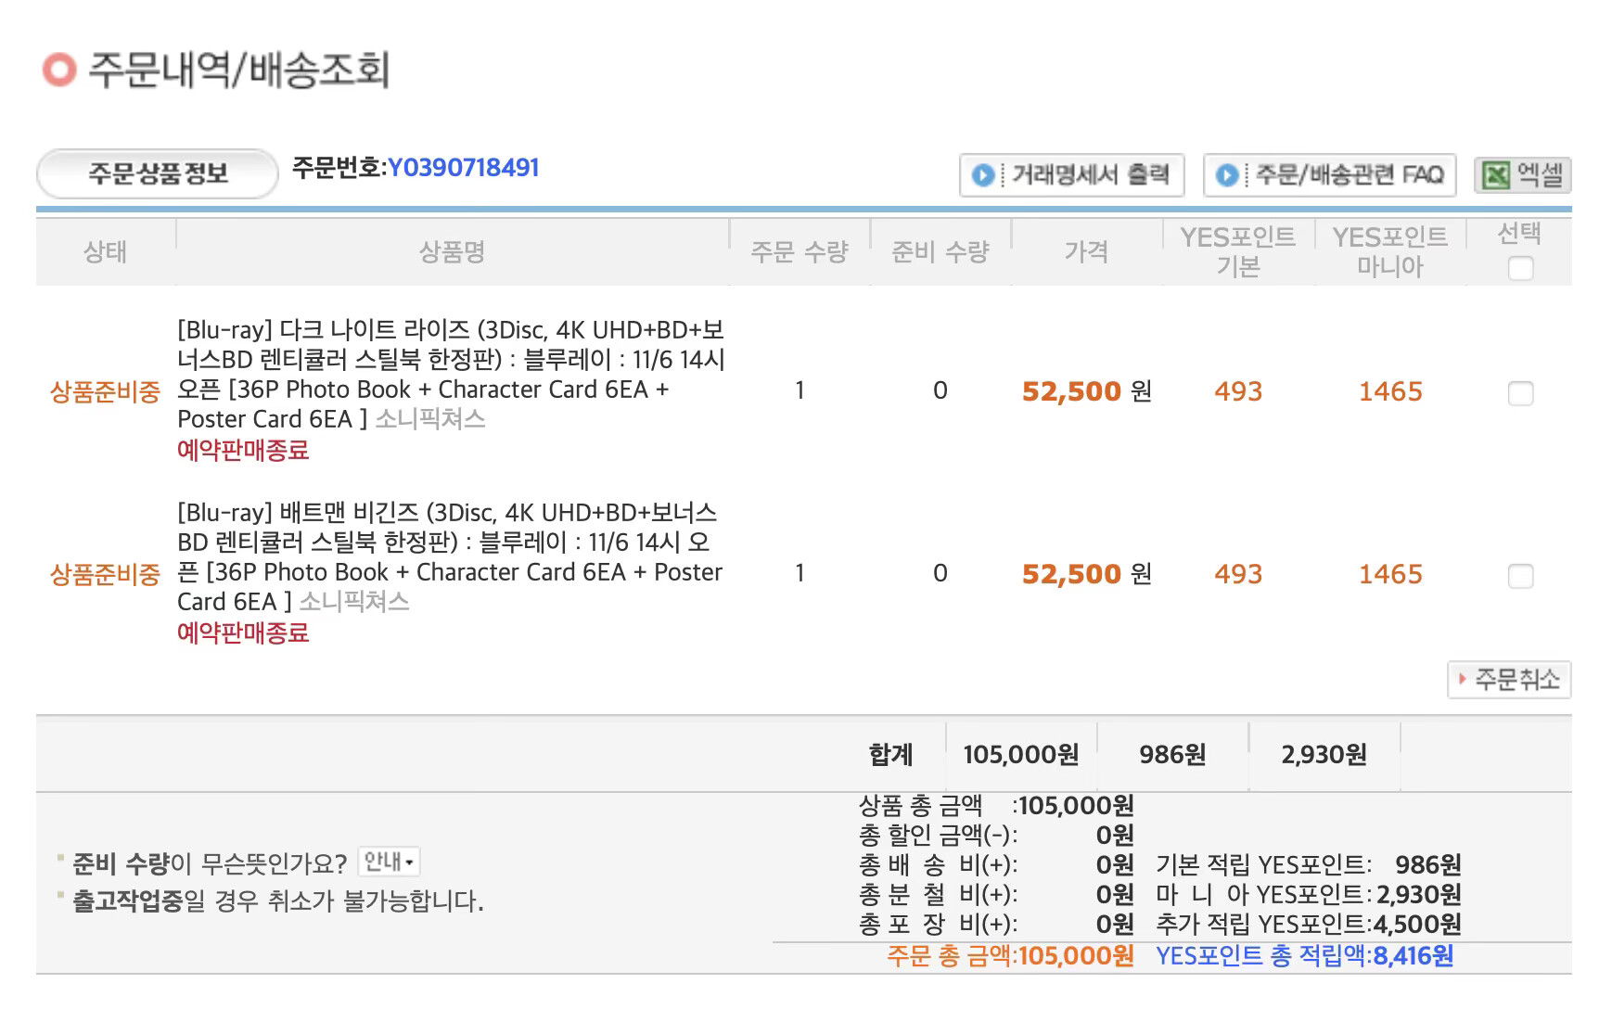
Task: Click 상품준비중 status of the first item
Action: [x=105, y=392]
